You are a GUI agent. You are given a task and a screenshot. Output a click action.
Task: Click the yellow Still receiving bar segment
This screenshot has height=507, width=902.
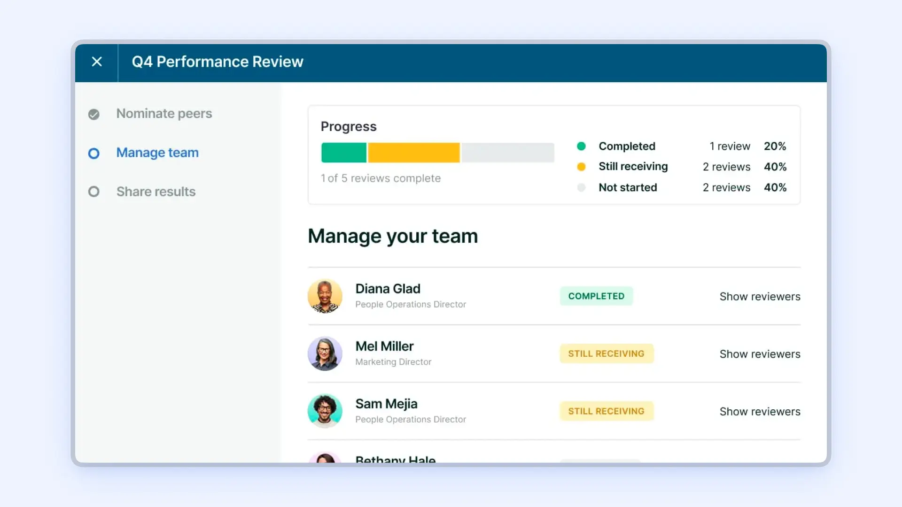(x=413, y=153)
